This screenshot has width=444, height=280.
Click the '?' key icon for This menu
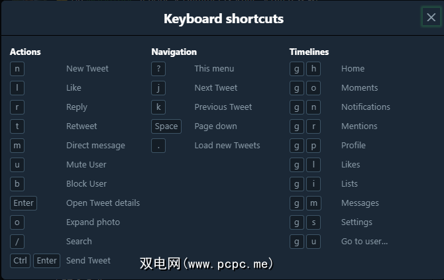click(158, 69)
